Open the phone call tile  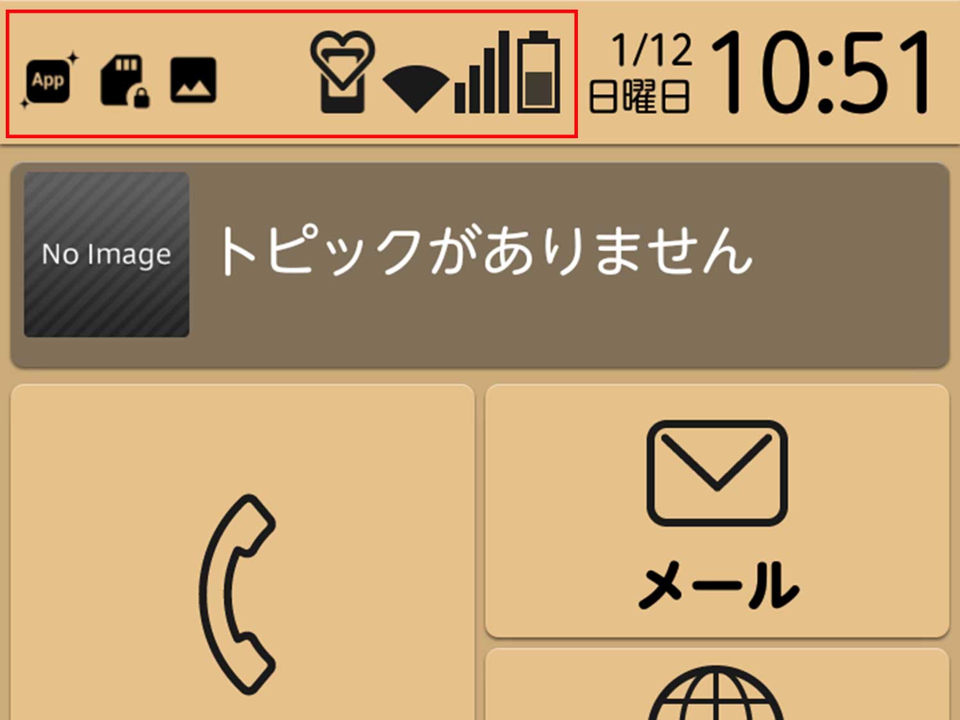(243, 552)
